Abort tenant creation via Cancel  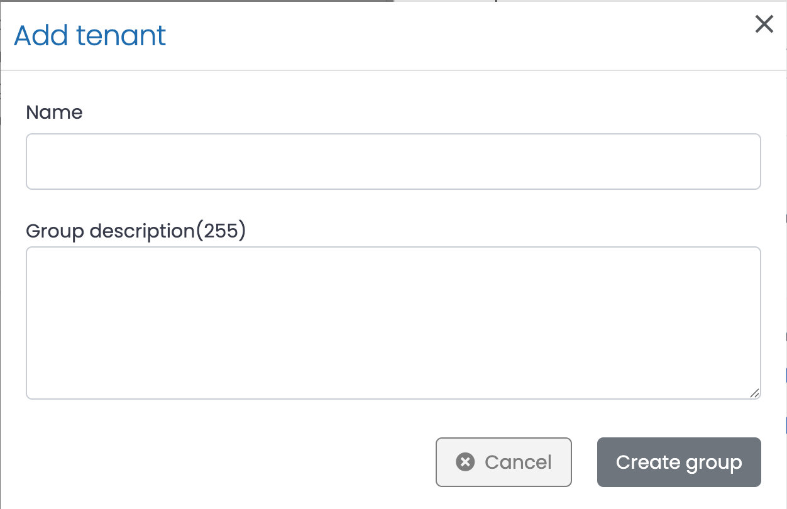504,462
